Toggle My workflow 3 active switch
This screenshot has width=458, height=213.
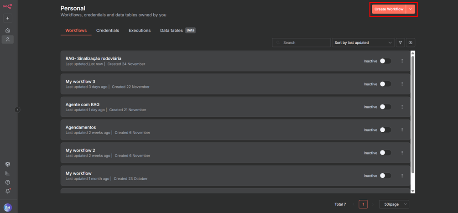[x=385, y=84]
